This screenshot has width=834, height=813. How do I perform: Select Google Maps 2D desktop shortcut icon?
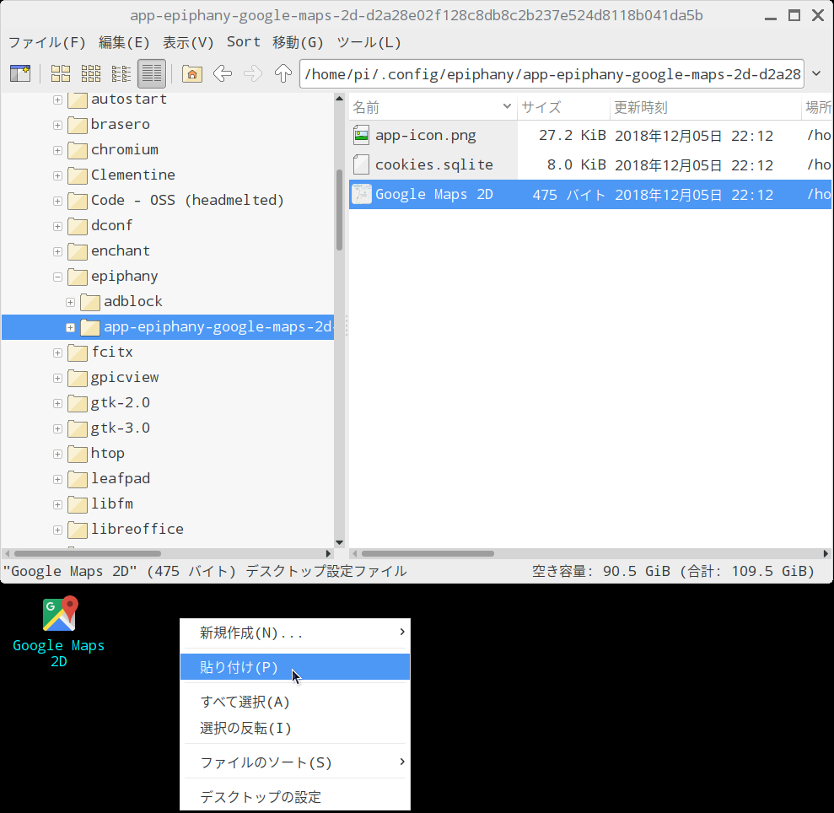pos(60,613)
